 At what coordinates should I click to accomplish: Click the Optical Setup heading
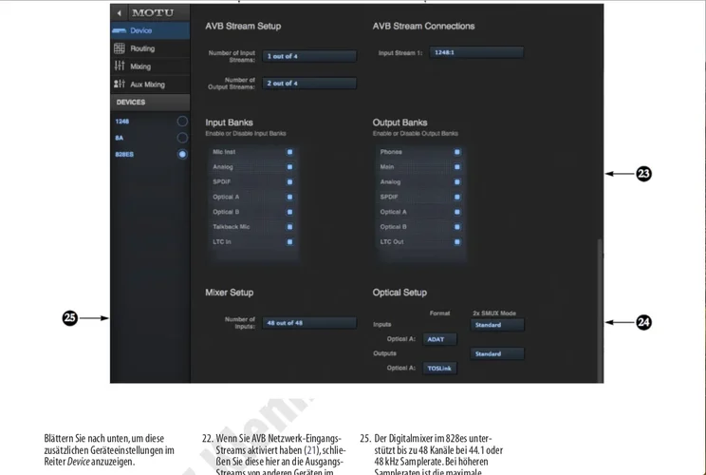pyautogui.click(x=399, y=293)
